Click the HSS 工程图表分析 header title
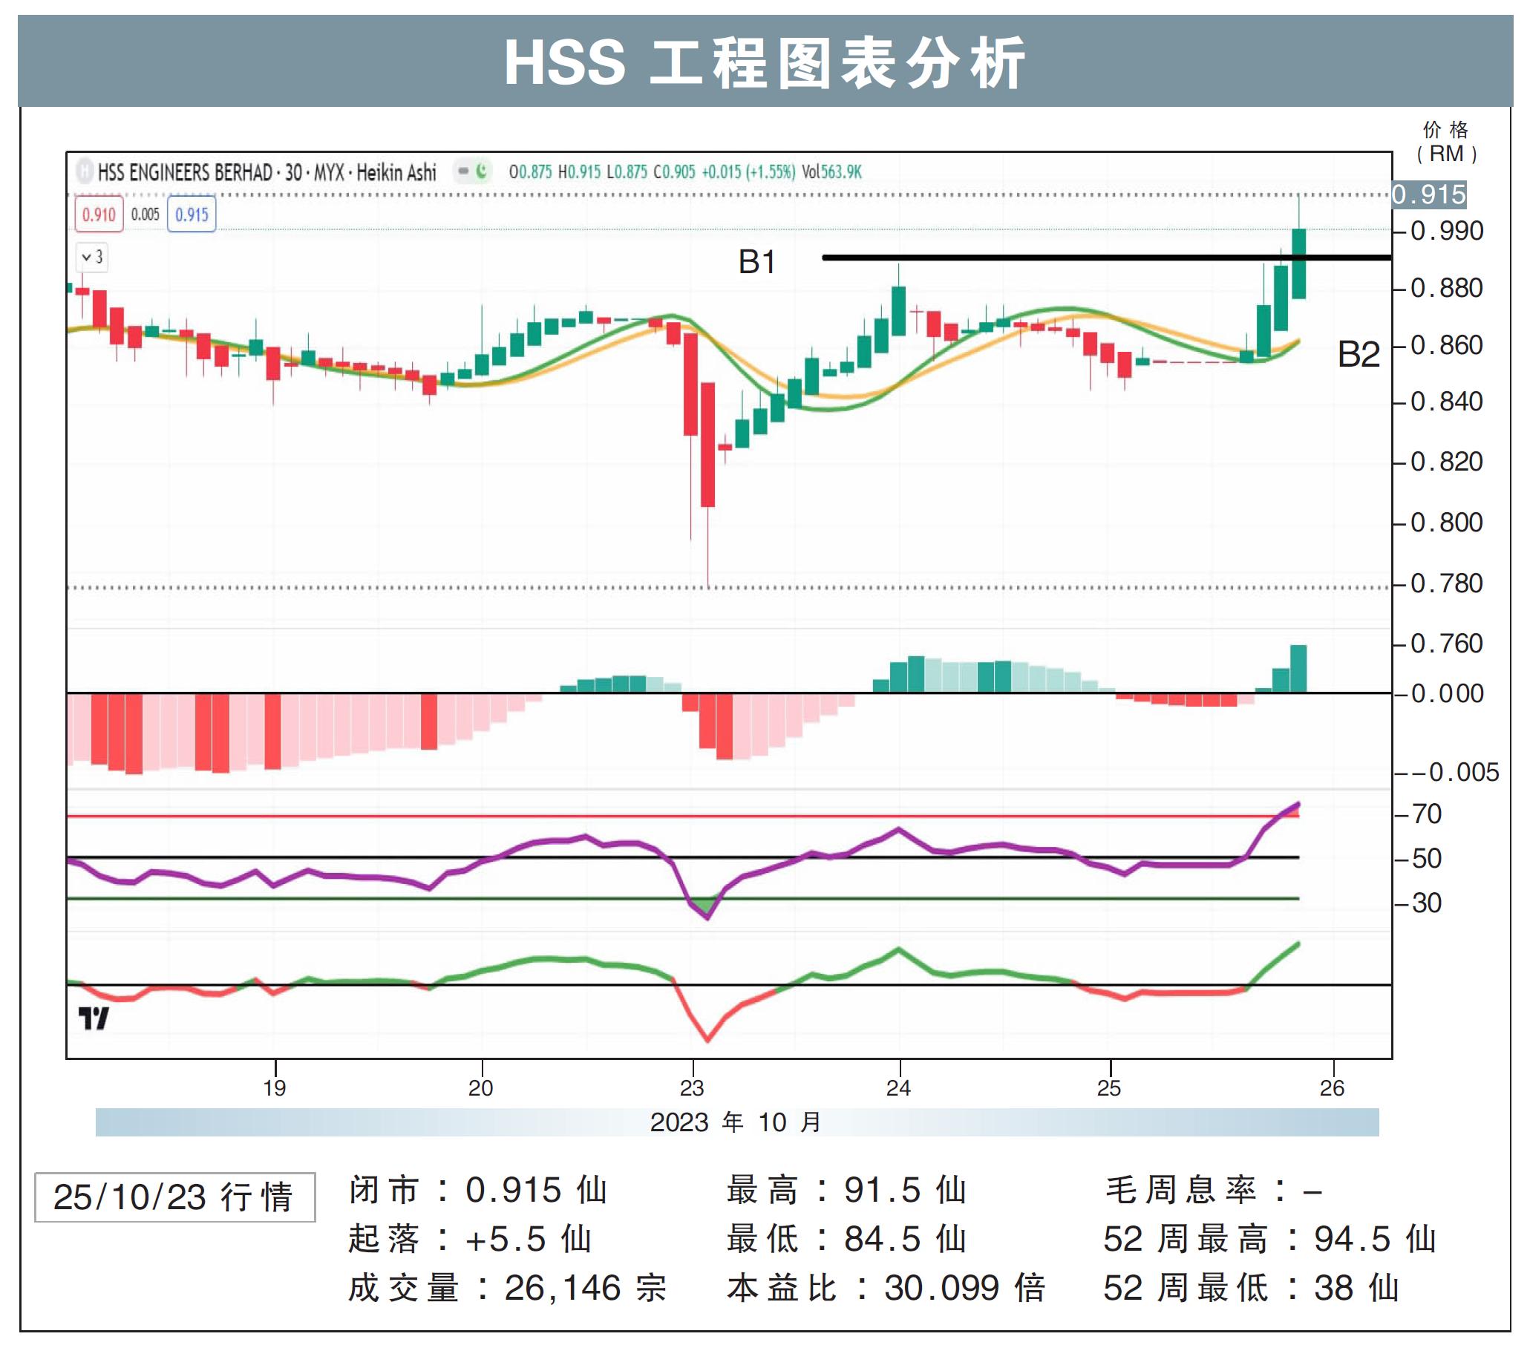This screenshot has width=1530, height=1348. click(x=764, y=63)
